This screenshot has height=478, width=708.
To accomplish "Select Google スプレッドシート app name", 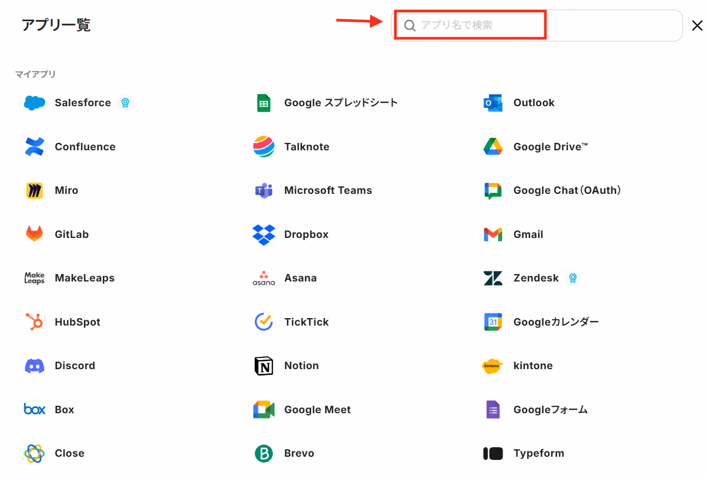I will [341, 103].
